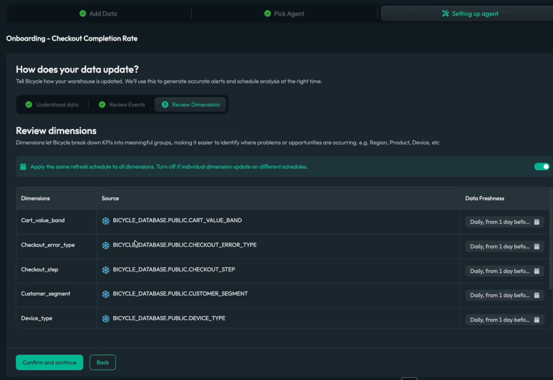This screenshot has height=380, width=553.
Task: Click calendar icon in the refresh schedule banner
Action: [23, 167]
